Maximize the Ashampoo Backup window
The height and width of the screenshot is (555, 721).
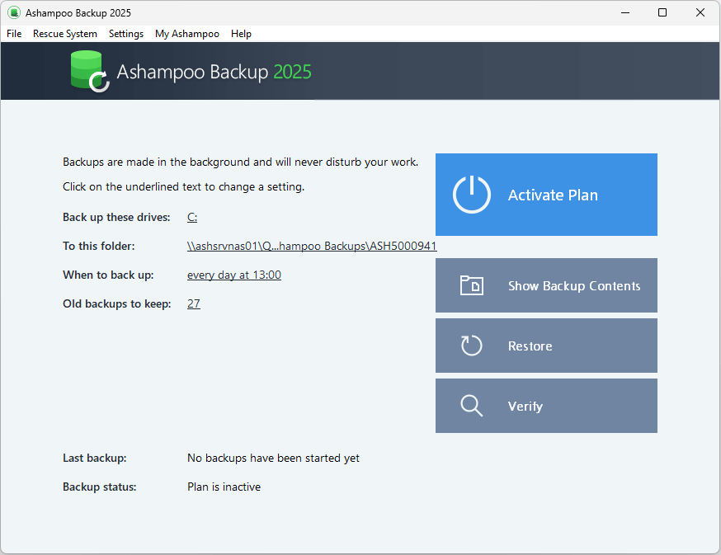coord(662,12)
